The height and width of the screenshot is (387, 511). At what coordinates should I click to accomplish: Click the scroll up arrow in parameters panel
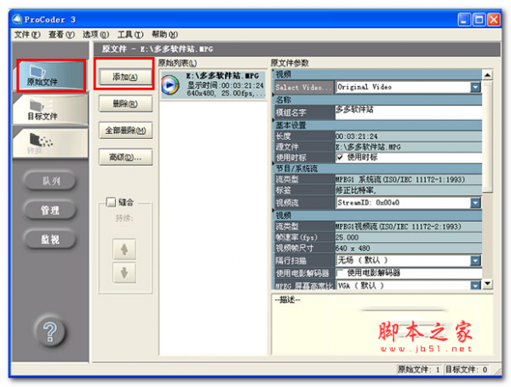tap(487, 75)
